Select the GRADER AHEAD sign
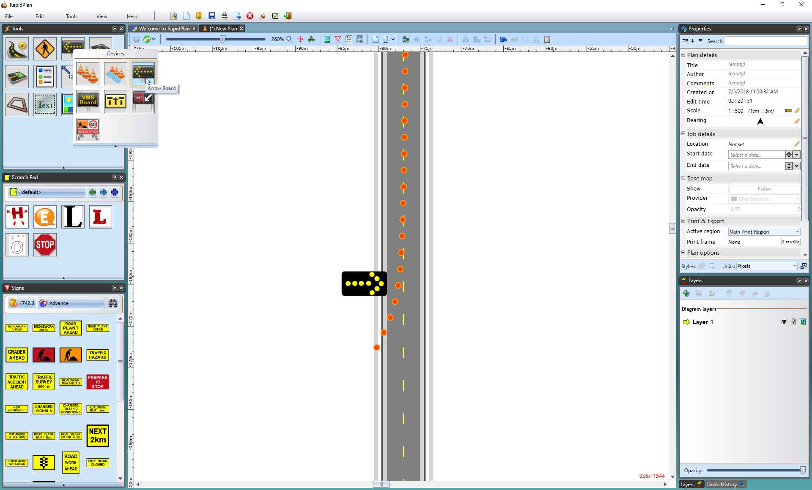Image resolution: width=812 pixels, height=490 pixels. click(x=17, y=355)
